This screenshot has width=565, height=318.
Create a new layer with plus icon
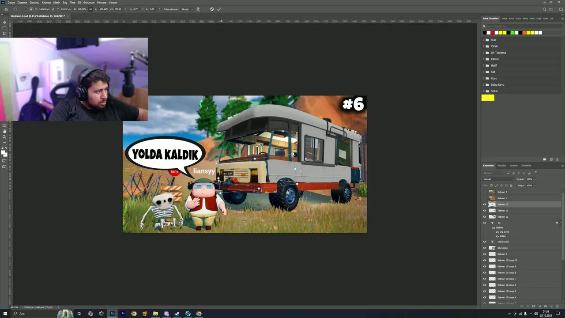tap(551, 306)
